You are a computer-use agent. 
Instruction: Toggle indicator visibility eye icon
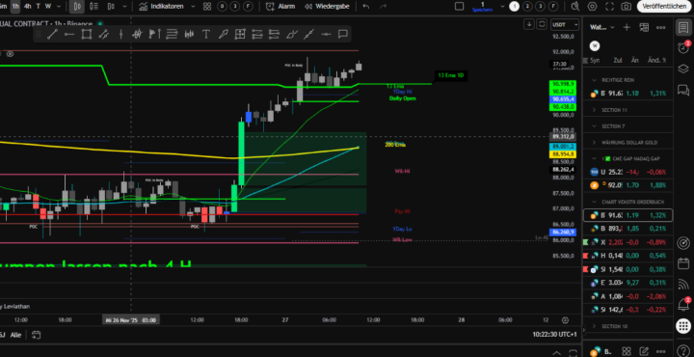(x=10, y=54)
